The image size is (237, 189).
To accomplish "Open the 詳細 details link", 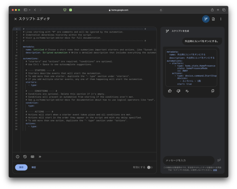I will [215, 170].
